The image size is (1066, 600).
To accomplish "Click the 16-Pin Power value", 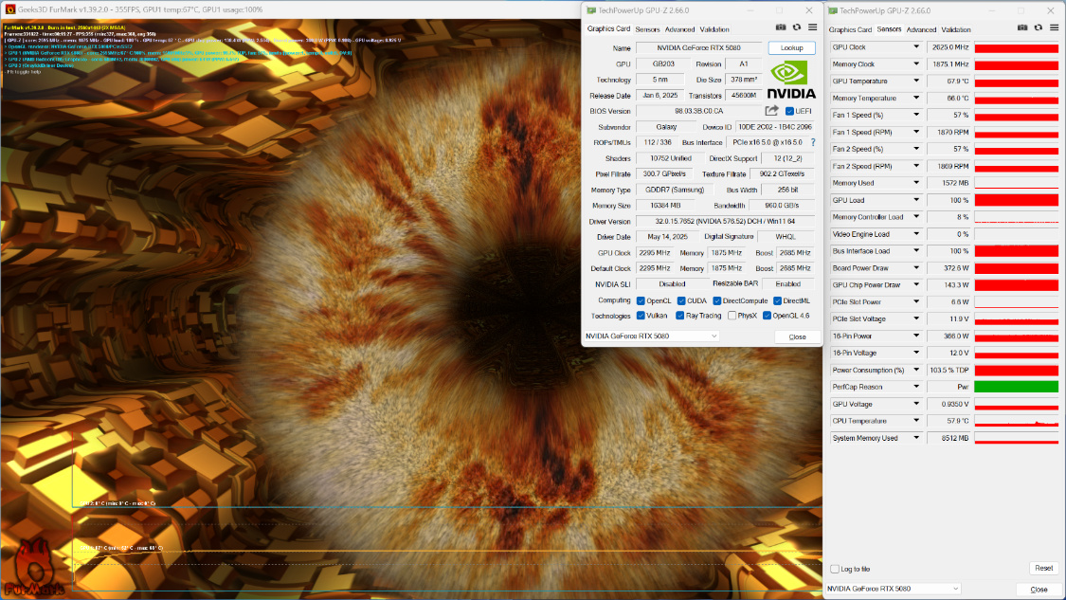I will coord(949,336).
